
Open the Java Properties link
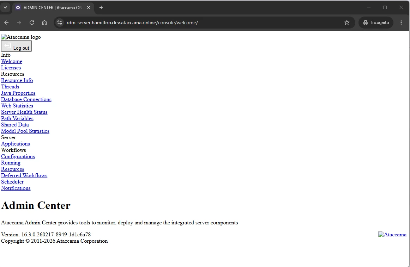pyautogui.click(x=18, y=93)
